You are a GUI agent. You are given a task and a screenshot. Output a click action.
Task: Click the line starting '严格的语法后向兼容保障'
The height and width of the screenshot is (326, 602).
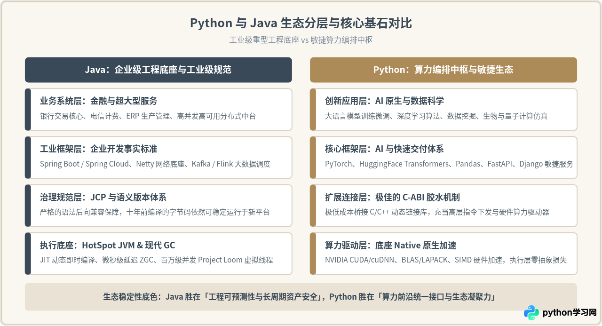(155, 212)
